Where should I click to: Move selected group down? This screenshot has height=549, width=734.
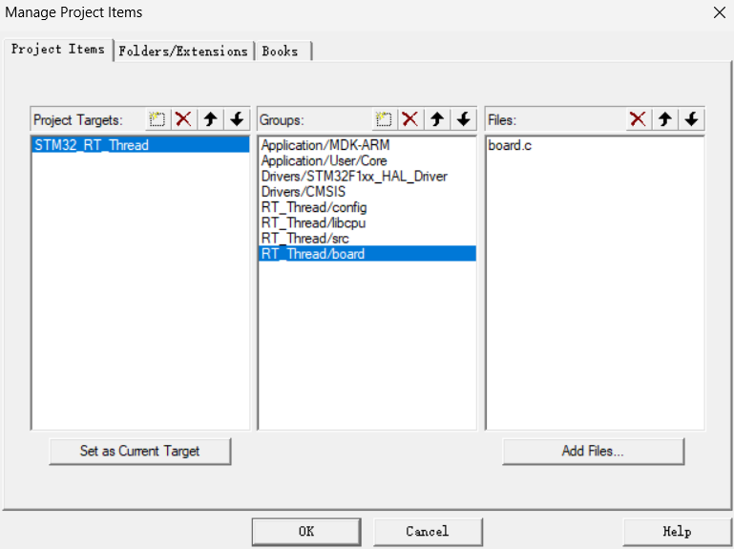(x=464, y=119)
